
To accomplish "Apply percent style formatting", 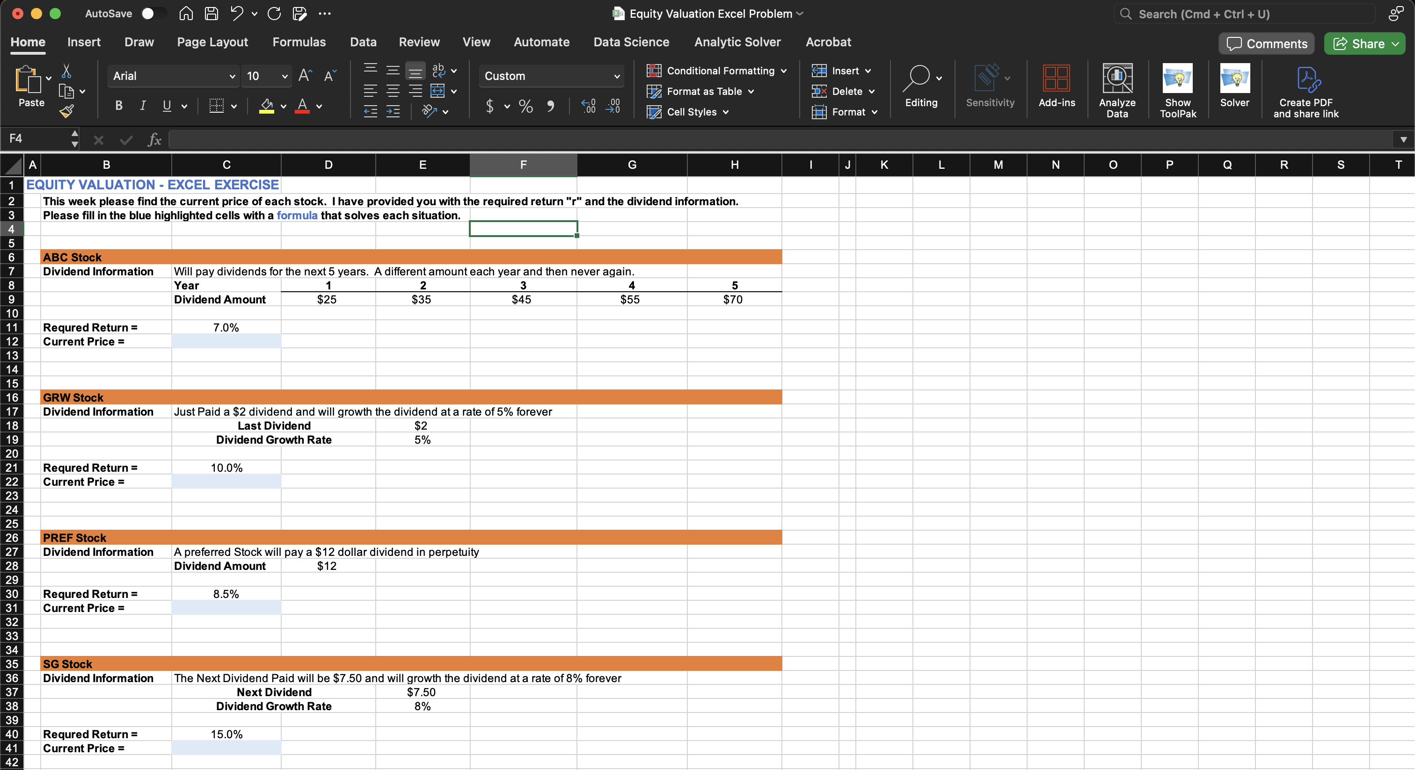I will pyautogui.click(x=525, y=107).
